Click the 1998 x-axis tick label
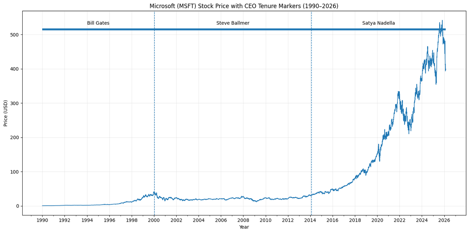 pyautogui.click(x=132, y=220)
